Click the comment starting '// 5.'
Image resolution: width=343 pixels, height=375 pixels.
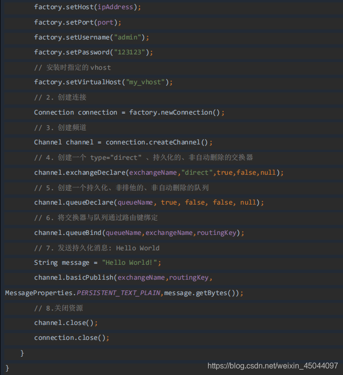coord(121,188)
